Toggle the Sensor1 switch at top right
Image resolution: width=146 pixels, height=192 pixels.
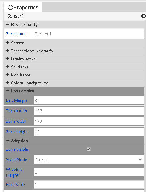tap(143, 16)
